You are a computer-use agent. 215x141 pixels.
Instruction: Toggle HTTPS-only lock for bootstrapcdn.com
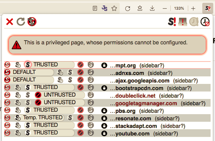point(104,88)
